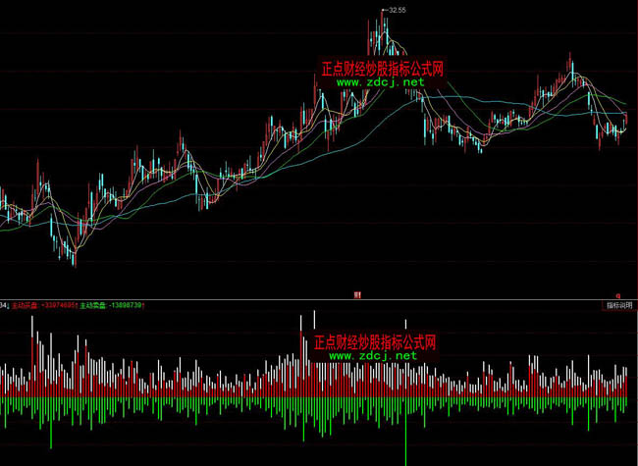638x466 pixels.
Task: Click the www.zdcj.net link over the indicator panel
Action: pyautogui.click(x=373, y=355)
